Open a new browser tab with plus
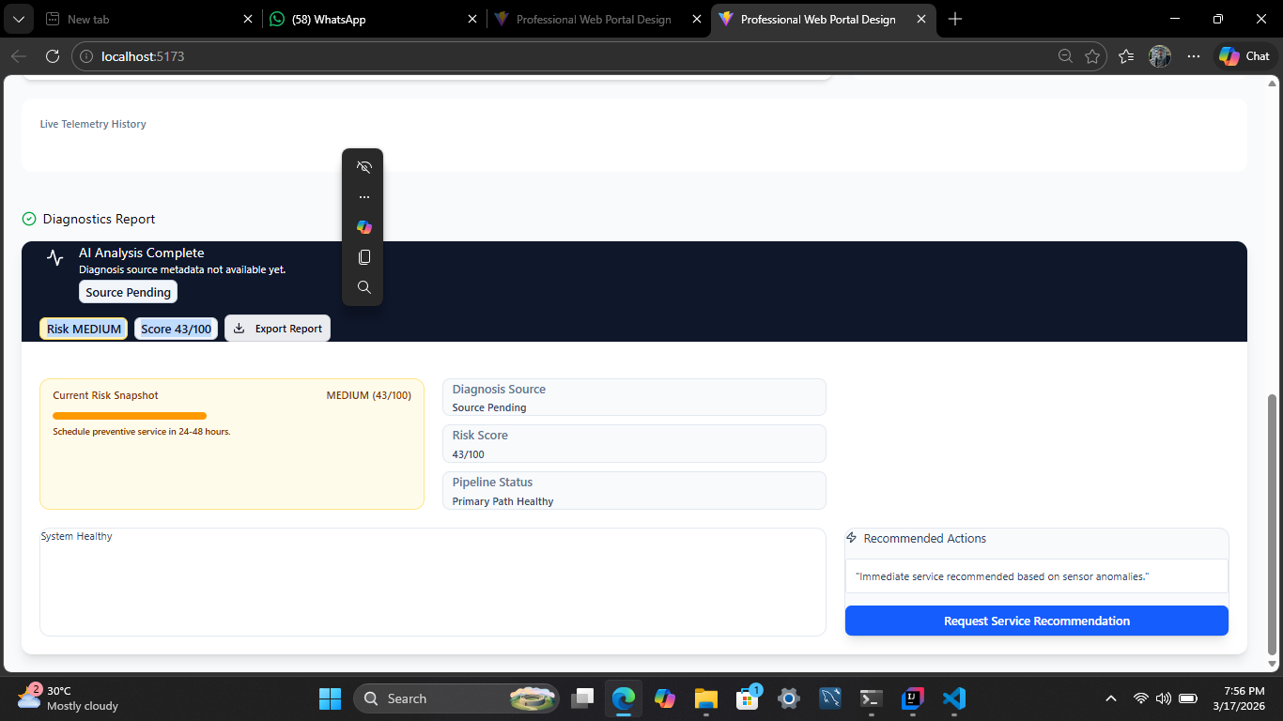1283x721 pixels. 955,19
